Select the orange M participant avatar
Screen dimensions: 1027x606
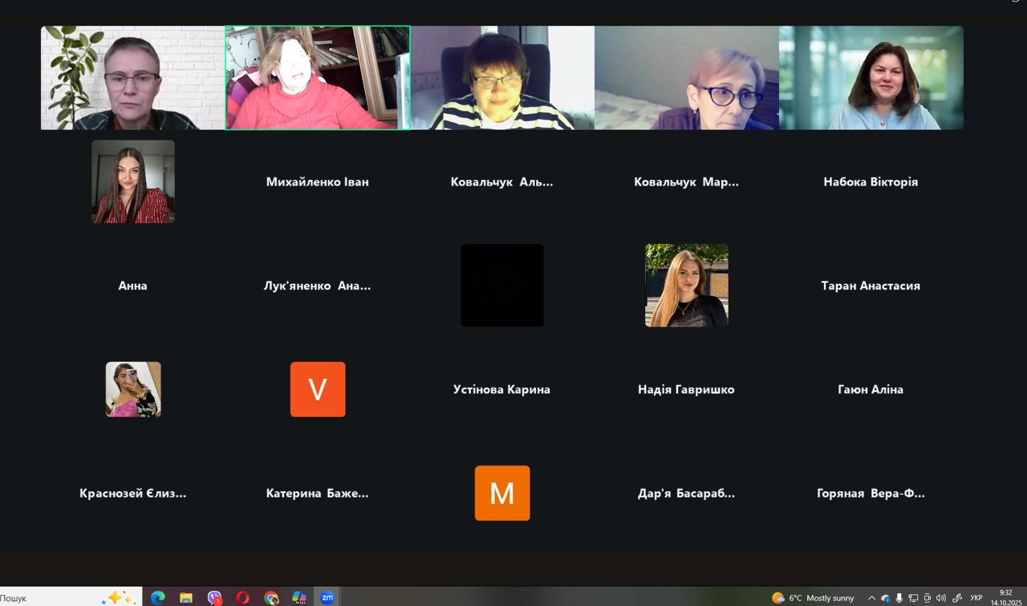[502, 493]
